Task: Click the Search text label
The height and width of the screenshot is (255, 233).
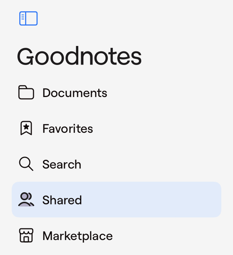Action: (62, 165)
